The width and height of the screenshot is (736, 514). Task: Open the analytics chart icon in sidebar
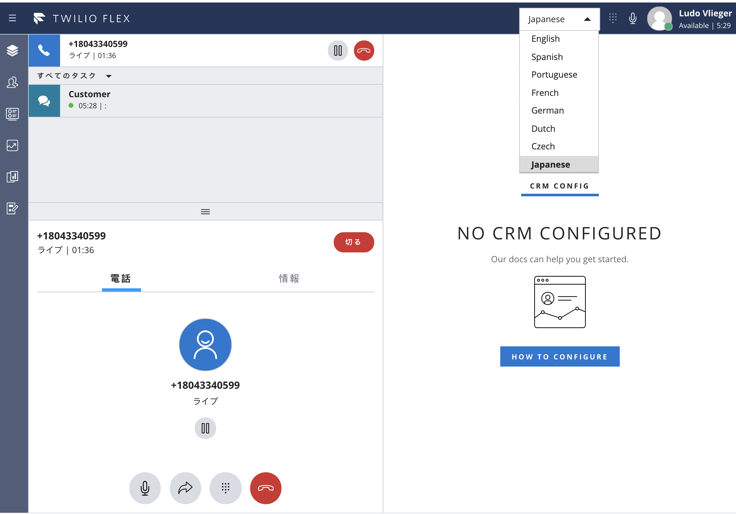click(12, 145)
